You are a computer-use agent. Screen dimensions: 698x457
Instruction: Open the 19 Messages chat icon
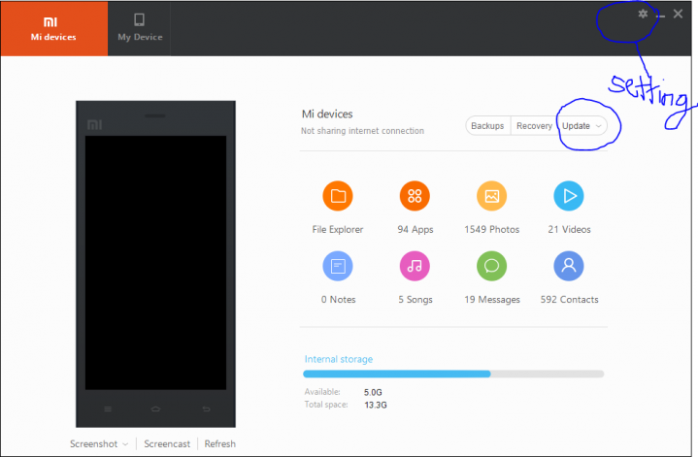(x=492, y=266)
